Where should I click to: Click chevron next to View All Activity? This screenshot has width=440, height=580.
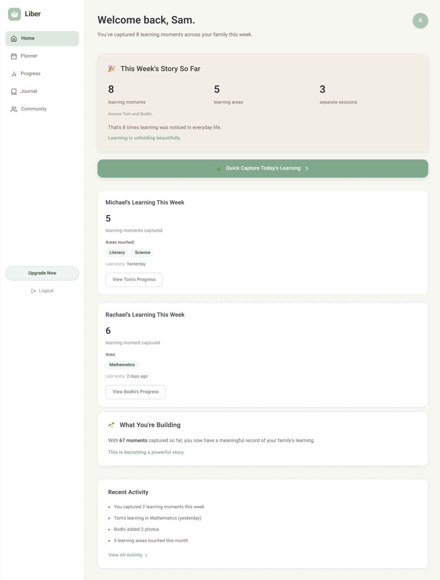pyautogui.click(x=146, y=555)
